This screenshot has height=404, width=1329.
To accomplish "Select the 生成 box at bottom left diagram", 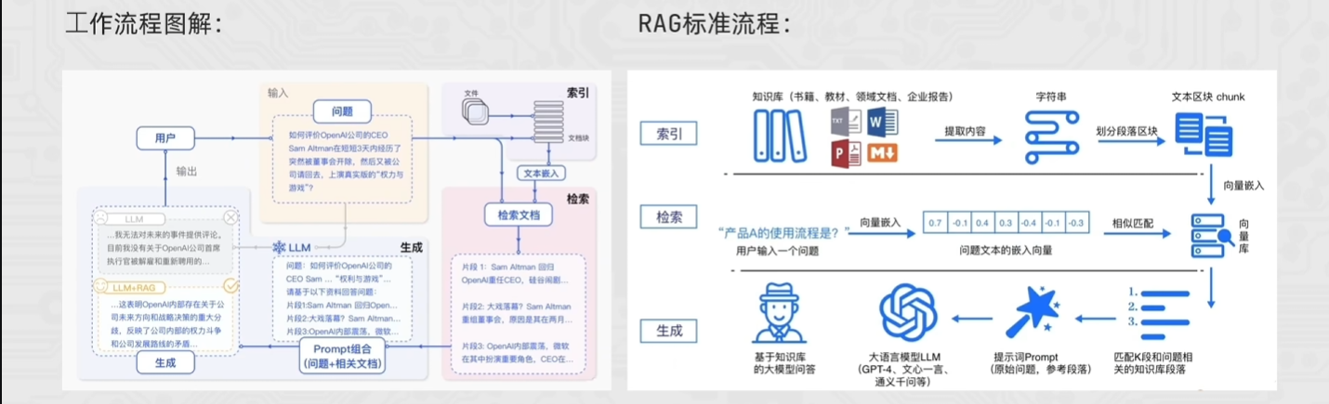I will click(x=165, y=363).
